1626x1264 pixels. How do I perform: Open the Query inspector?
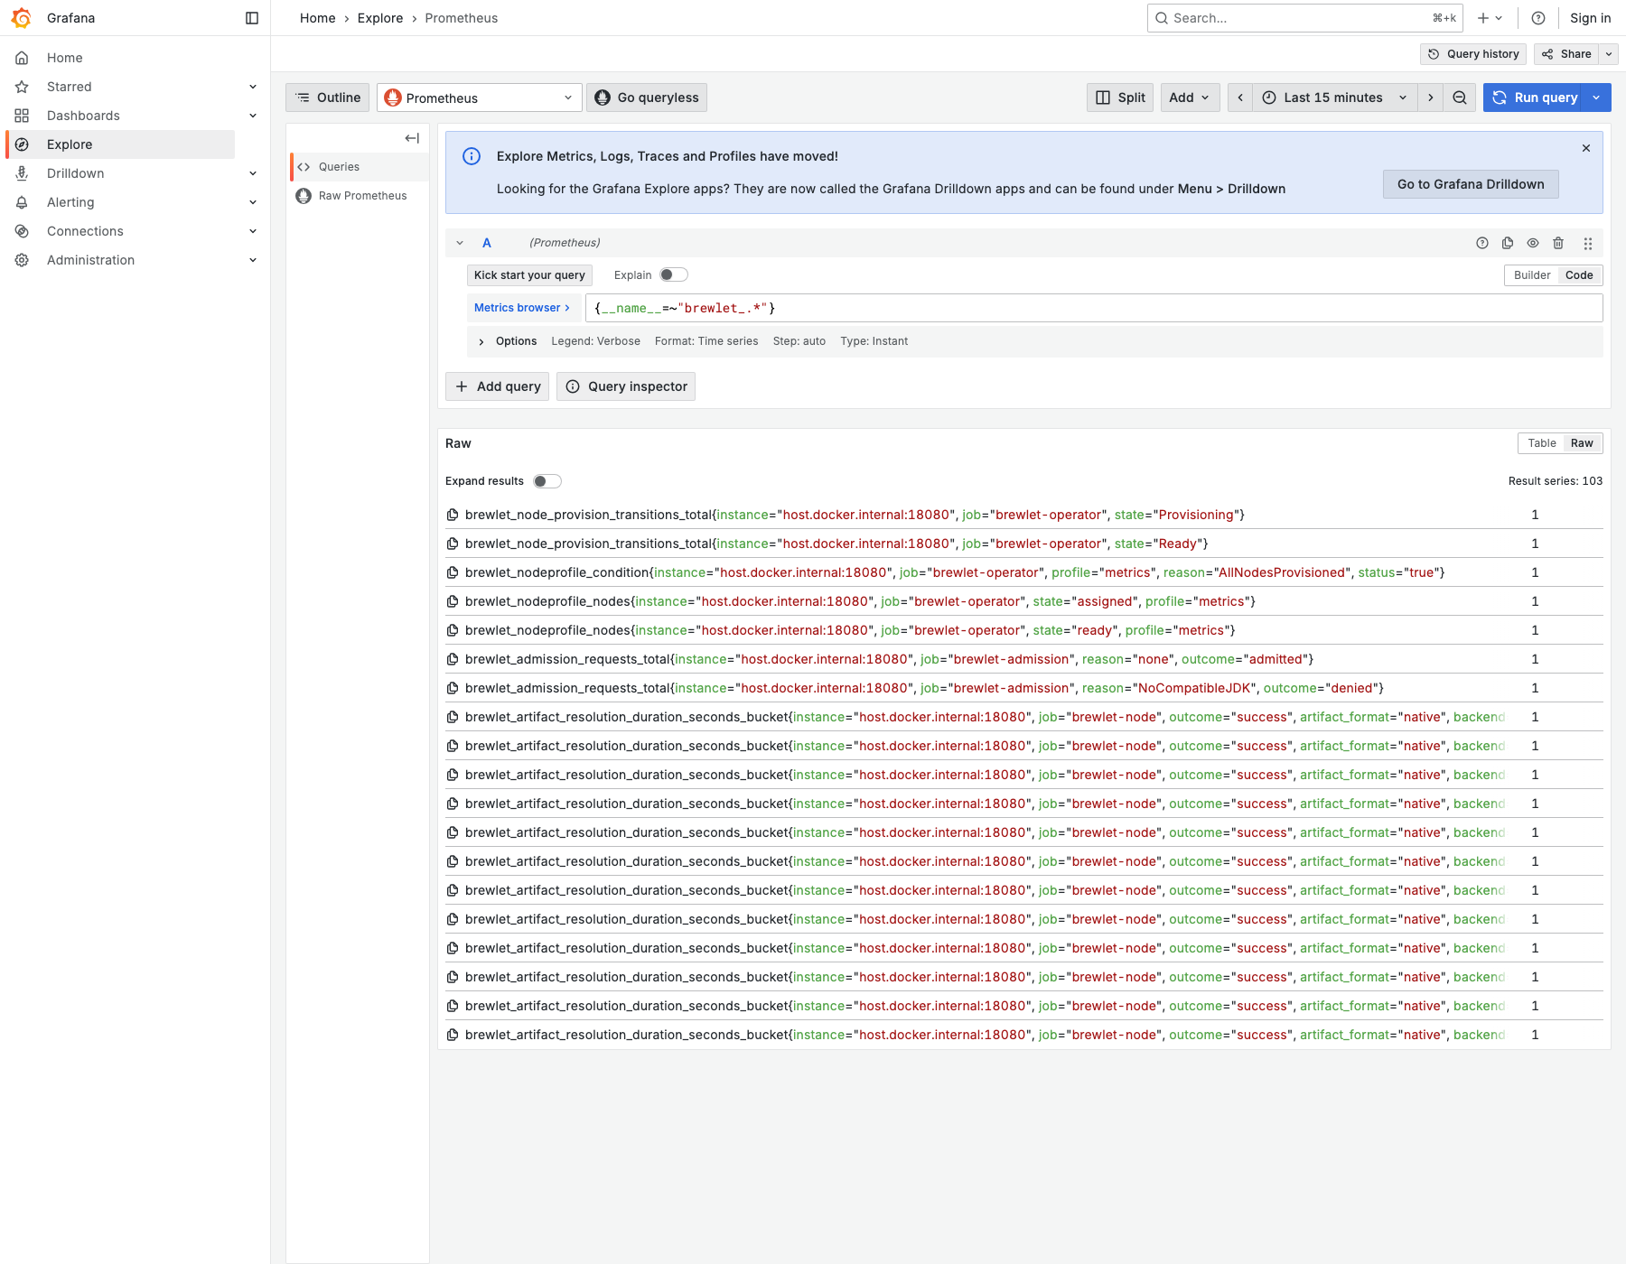[626, 386]
